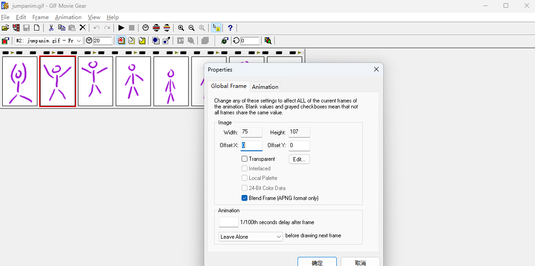This screenshot has height=266, width=535.
Task: Open Help with the question mark icon
Action: pyautogui.click(x=230, y=28)
